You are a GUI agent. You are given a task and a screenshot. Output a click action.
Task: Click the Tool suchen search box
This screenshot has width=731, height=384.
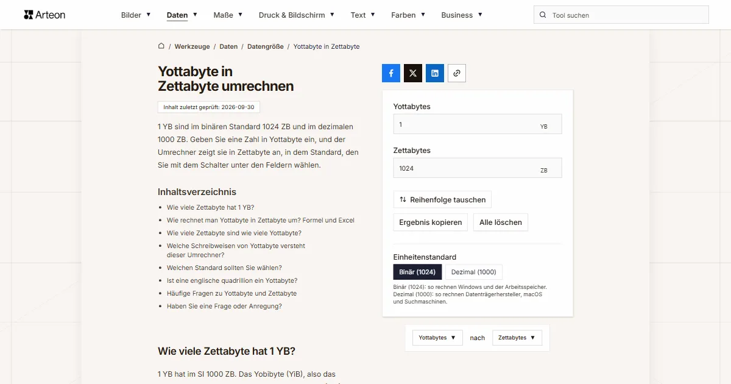pyautogui.click(x=621, y=15)
